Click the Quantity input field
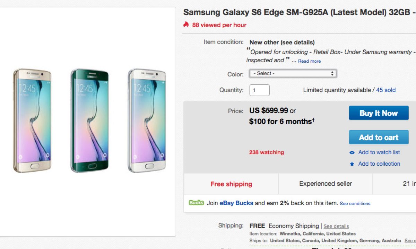The height and width of the screenshot is (249, 416). (x=259, y=90)
